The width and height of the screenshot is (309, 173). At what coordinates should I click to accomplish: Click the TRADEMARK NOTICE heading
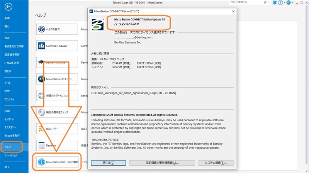(x=105, y=140)
